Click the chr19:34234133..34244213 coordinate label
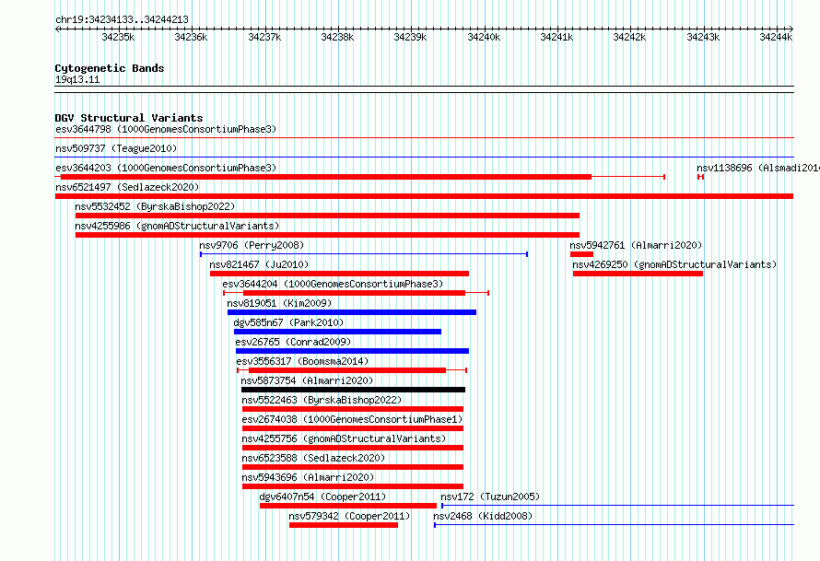This screenshot has height=561, width=820. (122, 19)
